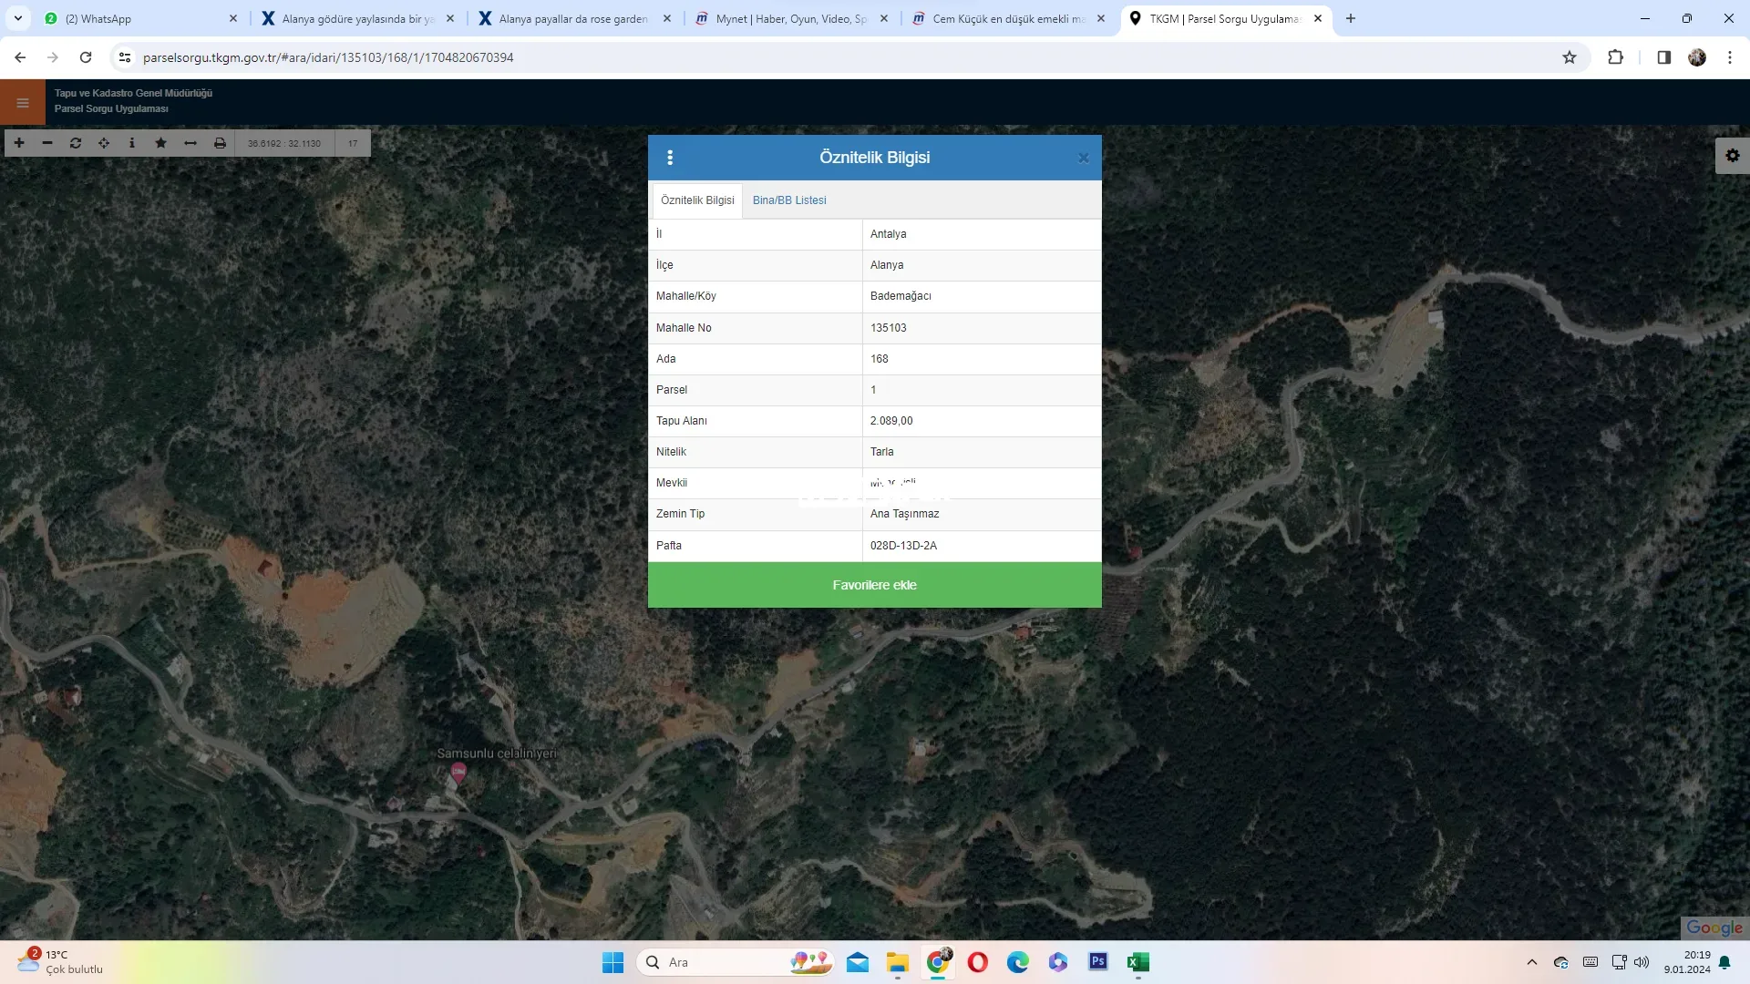Click the Favorilere ekle button
The image size is (1750, 984).
tap(874, 585)
